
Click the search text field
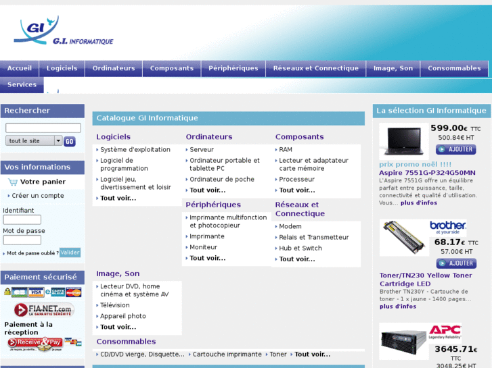43,128
